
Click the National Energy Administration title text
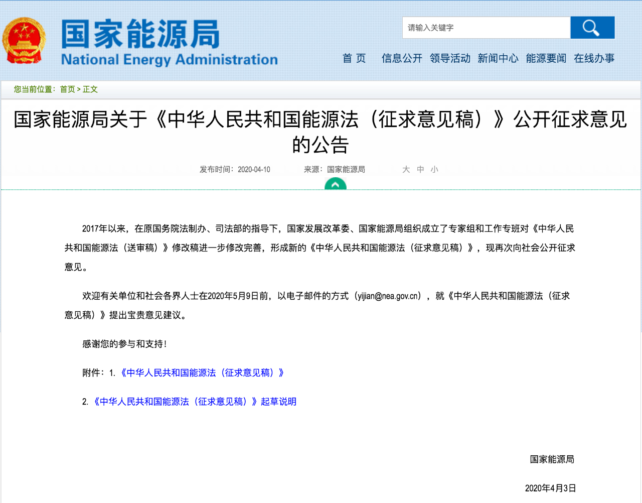pos(169,60)
